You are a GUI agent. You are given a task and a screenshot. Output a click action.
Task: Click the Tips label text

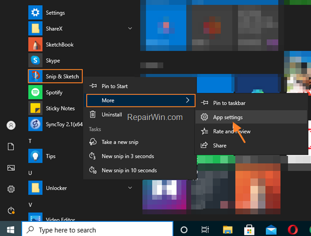(51, 156)
